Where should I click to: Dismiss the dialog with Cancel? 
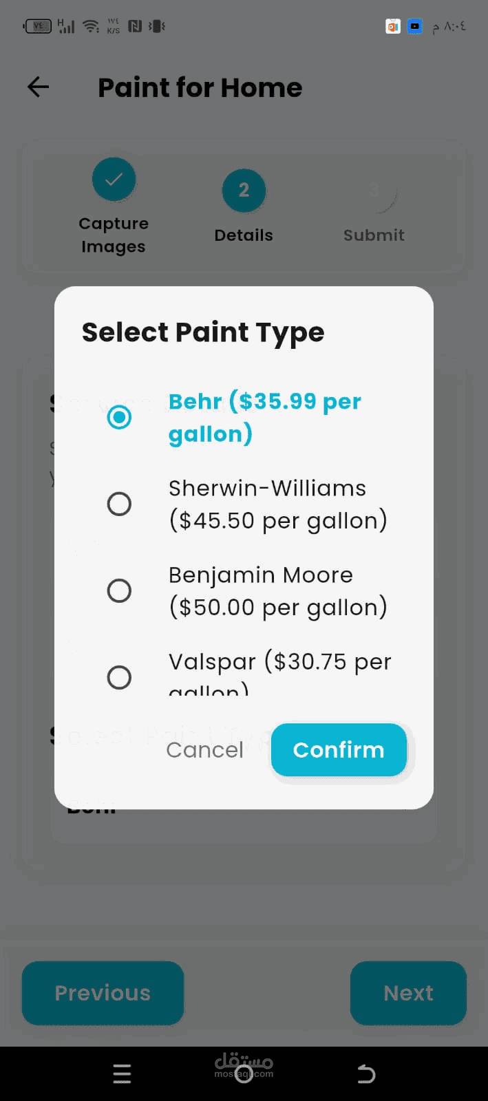point(204,749)
